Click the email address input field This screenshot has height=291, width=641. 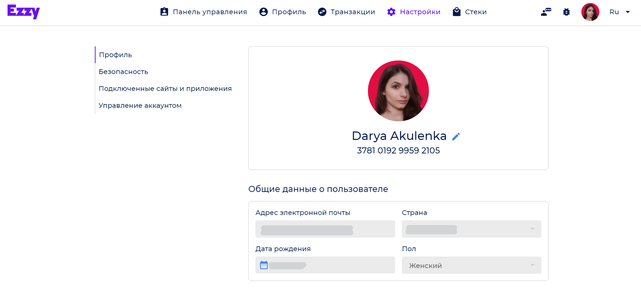(325, 229)
